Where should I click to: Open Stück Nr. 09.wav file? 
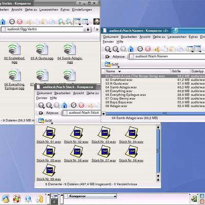pyautogui.click(x=49, y=172)
